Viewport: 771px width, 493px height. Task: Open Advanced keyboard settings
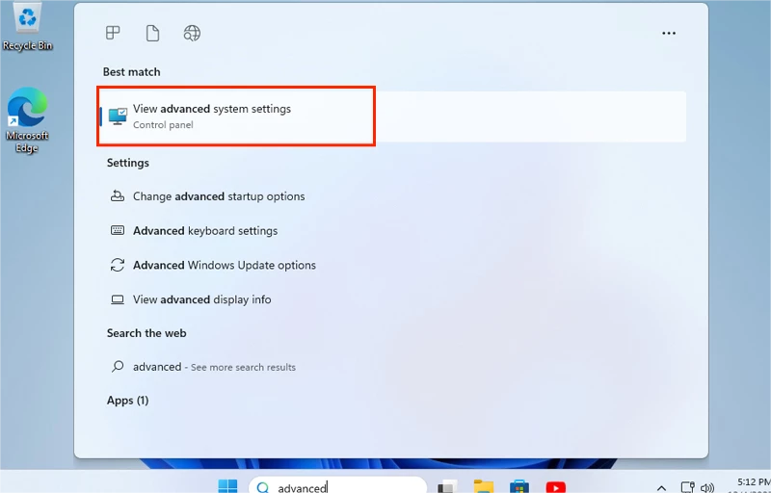pos(205,231)
